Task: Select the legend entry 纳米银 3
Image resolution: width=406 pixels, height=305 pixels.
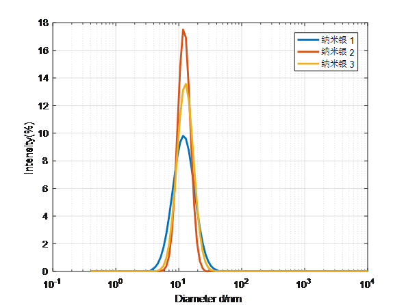Action: point(338,64)
